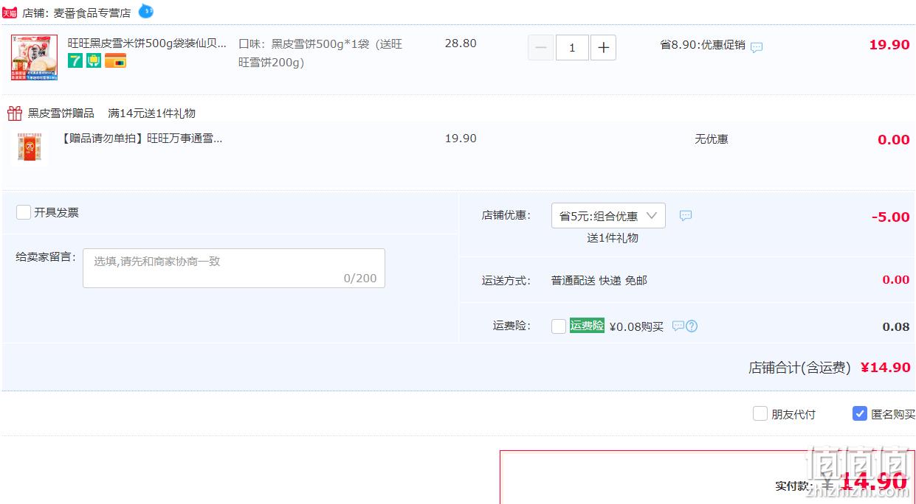Screen dimensions: 916x504
Task: Click the orange credit card payment badge
Action: point(115,61)
